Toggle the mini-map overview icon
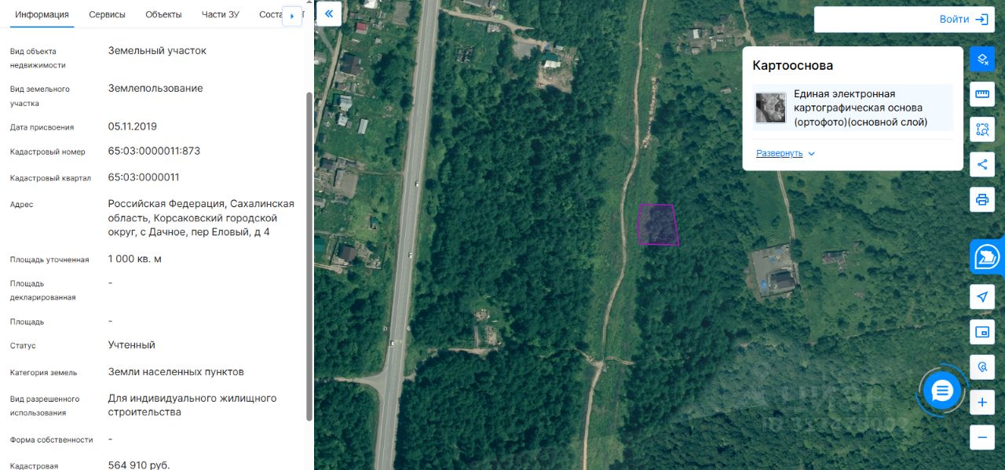 (x=981, y=332)
